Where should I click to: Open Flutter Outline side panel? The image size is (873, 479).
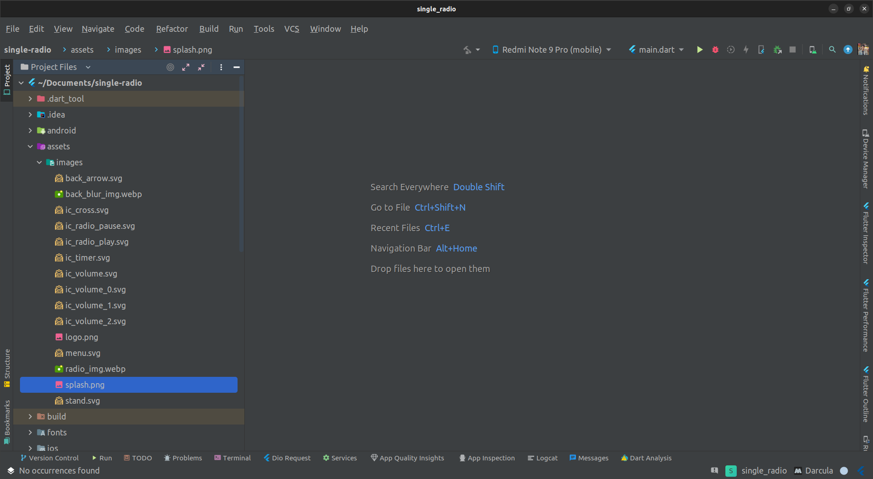click(x=866, y=394)
